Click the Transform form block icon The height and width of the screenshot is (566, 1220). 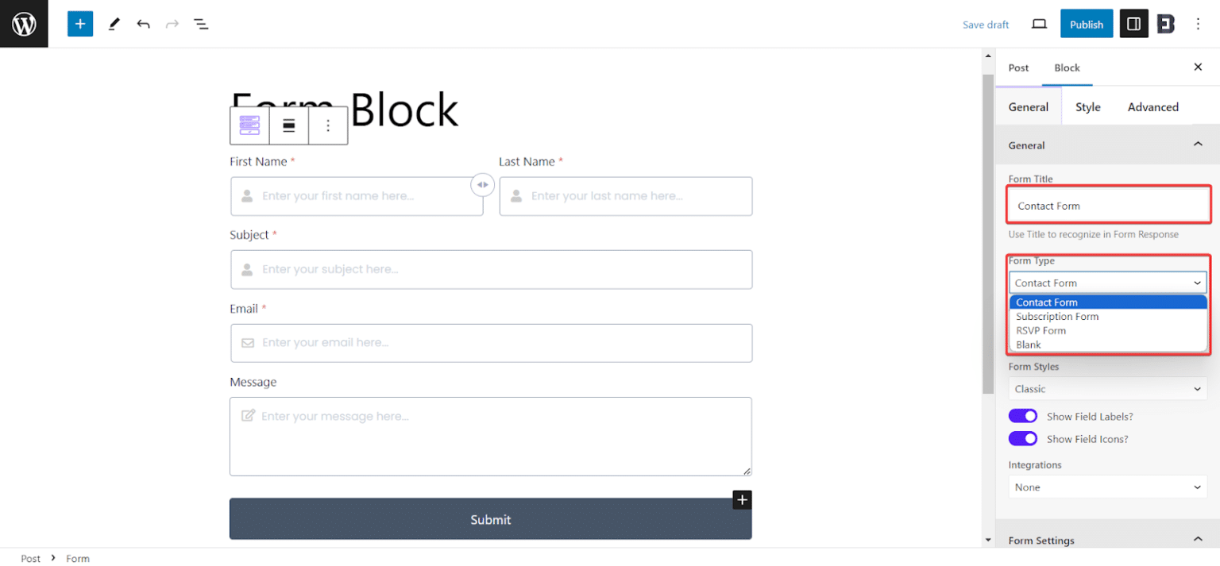pyautogui.click(x=249, y=125)
